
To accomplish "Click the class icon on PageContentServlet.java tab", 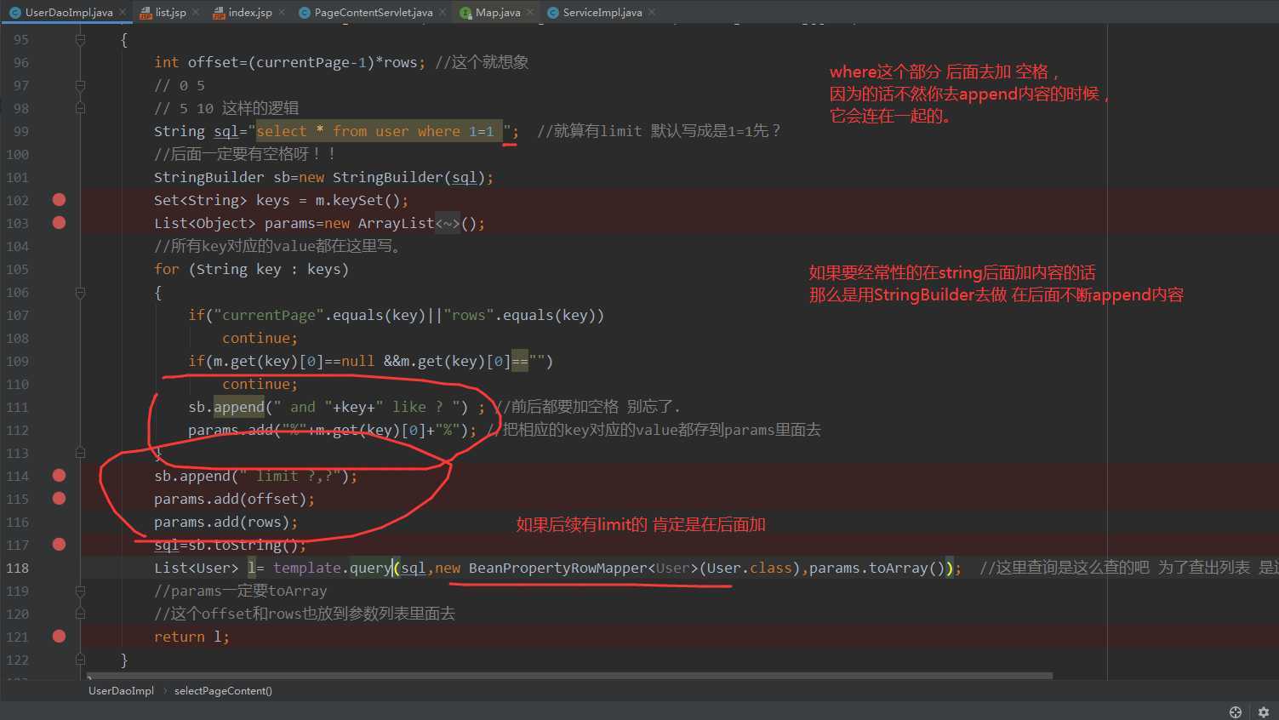I will [x=305, y=13].
